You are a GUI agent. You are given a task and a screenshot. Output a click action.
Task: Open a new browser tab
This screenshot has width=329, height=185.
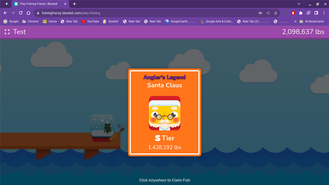(x=74, y=4)
